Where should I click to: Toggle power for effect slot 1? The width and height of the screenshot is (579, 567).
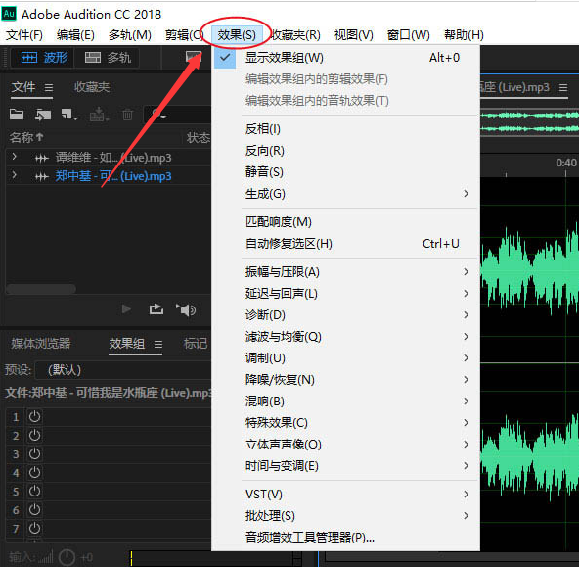[34, 416]
